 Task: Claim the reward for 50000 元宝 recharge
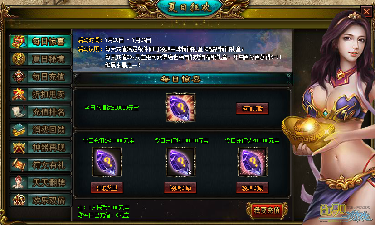[x=107, y=188]
